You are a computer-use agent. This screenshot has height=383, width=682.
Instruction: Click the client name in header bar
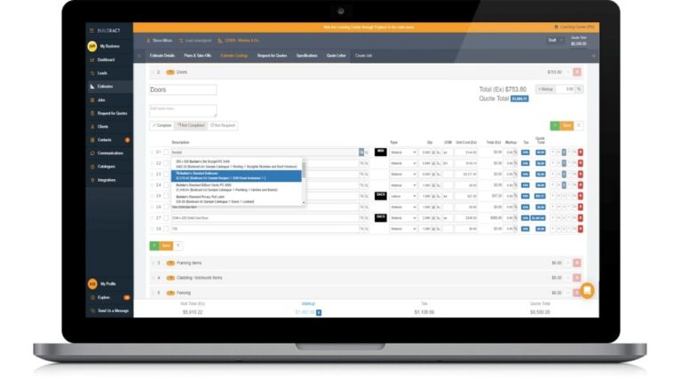tap(162, 41)
